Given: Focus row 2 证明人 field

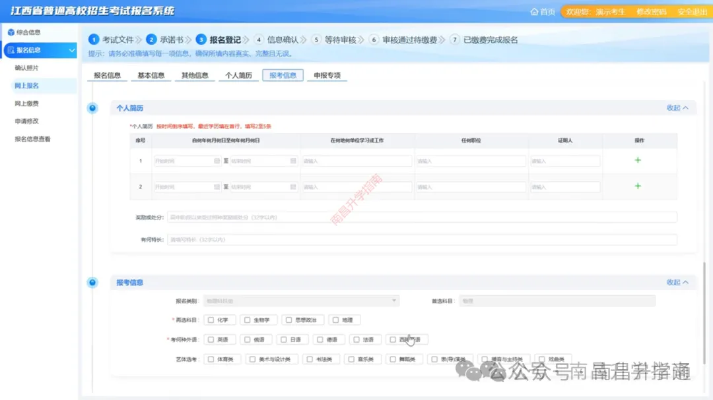Looking at the screenshot, I should click(565, 186).
